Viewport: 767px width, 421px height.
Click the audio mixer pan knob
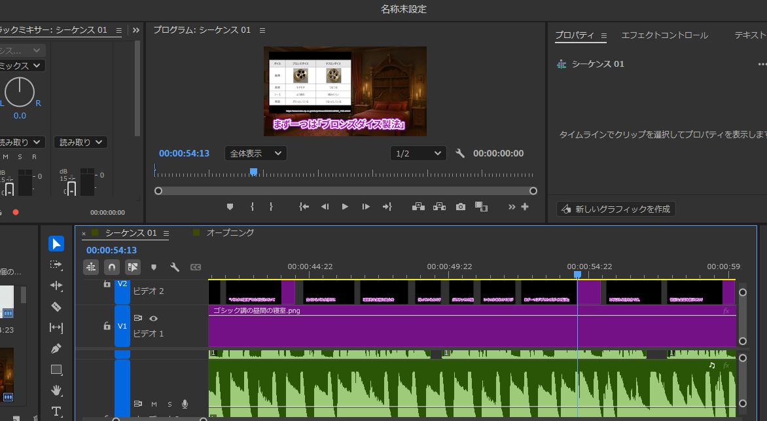click(x=20, y=90)
